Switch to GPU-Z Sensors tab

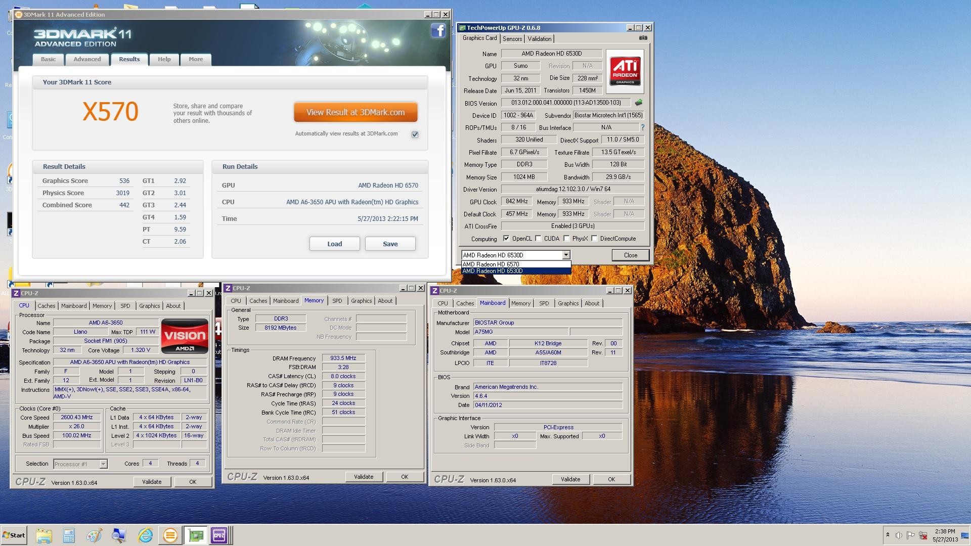(512, 39)
